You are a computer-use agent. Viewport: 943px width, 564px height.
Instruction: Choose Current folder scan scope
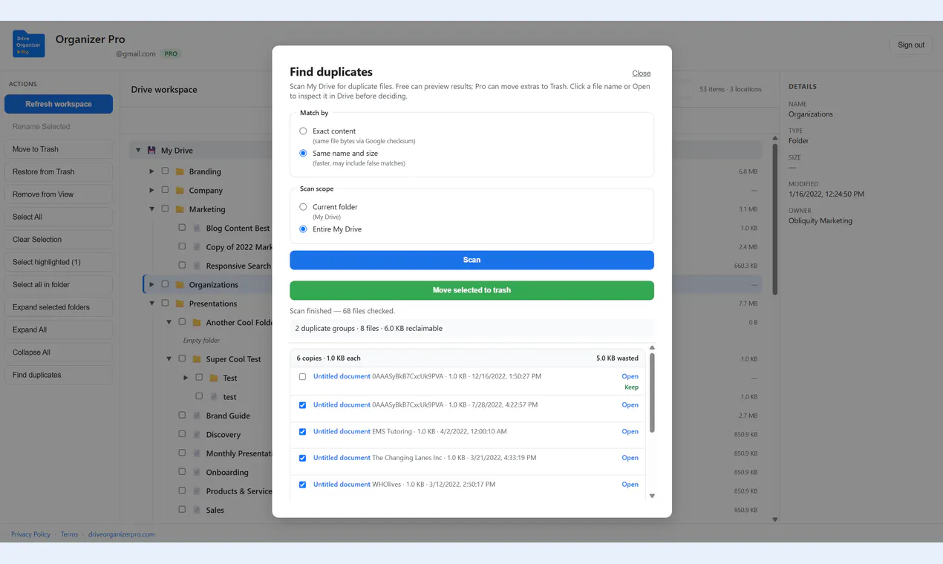pos(303,206)
